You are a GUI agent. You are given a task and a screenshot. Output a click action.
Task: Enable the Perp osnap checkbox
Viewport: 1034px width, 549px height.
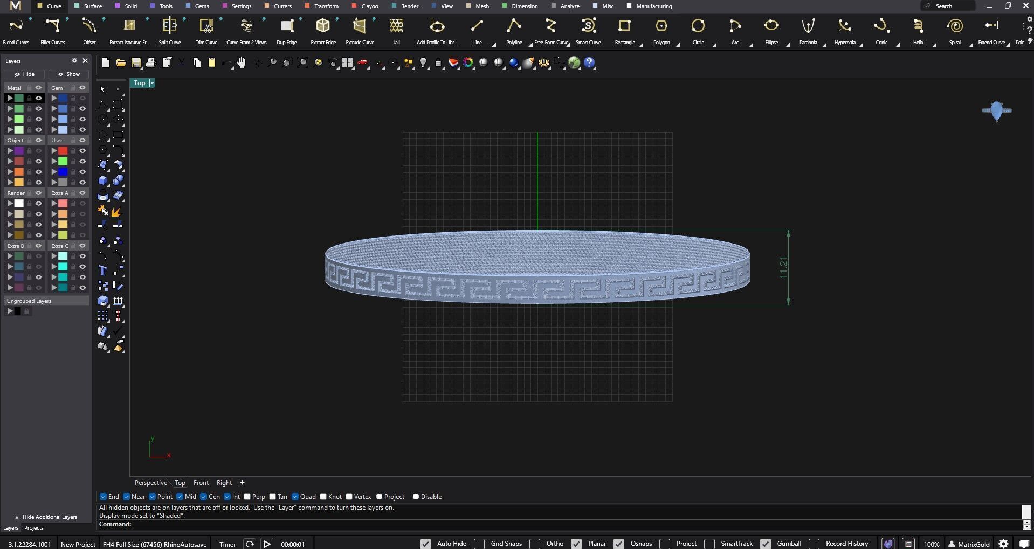[247, 497]
